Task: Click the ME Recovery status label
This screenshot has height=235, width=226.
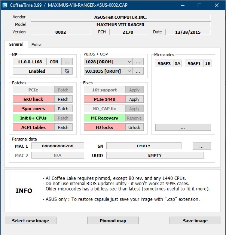Action: (104, 118)
